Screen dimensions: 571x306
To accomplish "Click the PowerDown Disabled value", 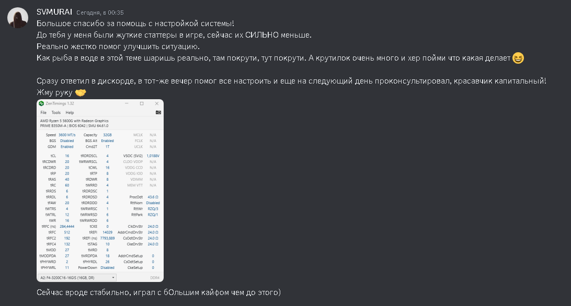I will 107,267.
